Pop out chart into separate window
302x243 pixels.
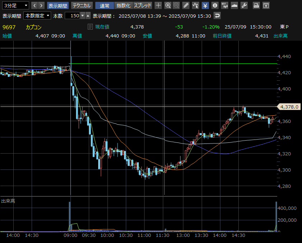pyautogui.click(x=266, y=5)
